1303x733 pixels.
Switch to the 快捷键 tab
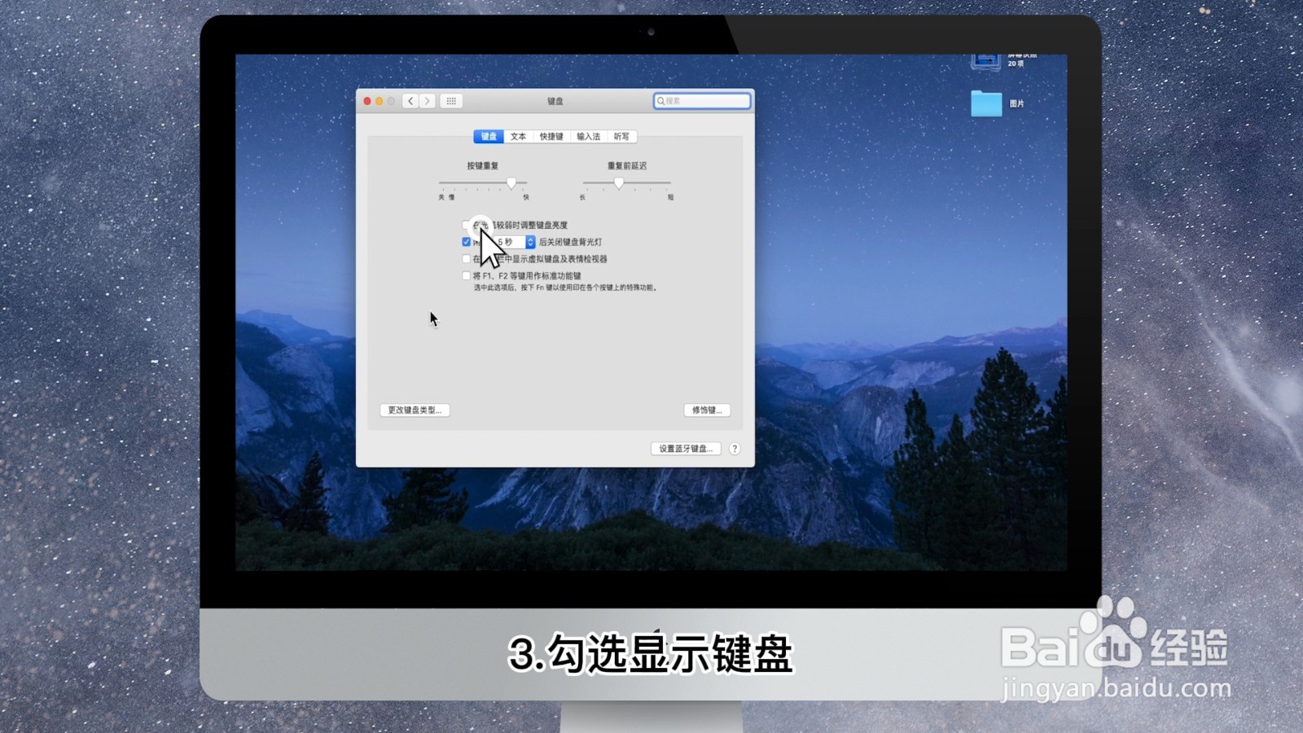(551, 137)
